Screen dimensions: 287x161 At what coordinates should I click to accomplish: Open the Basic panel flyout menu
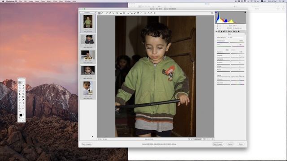[x=245, y=34]
